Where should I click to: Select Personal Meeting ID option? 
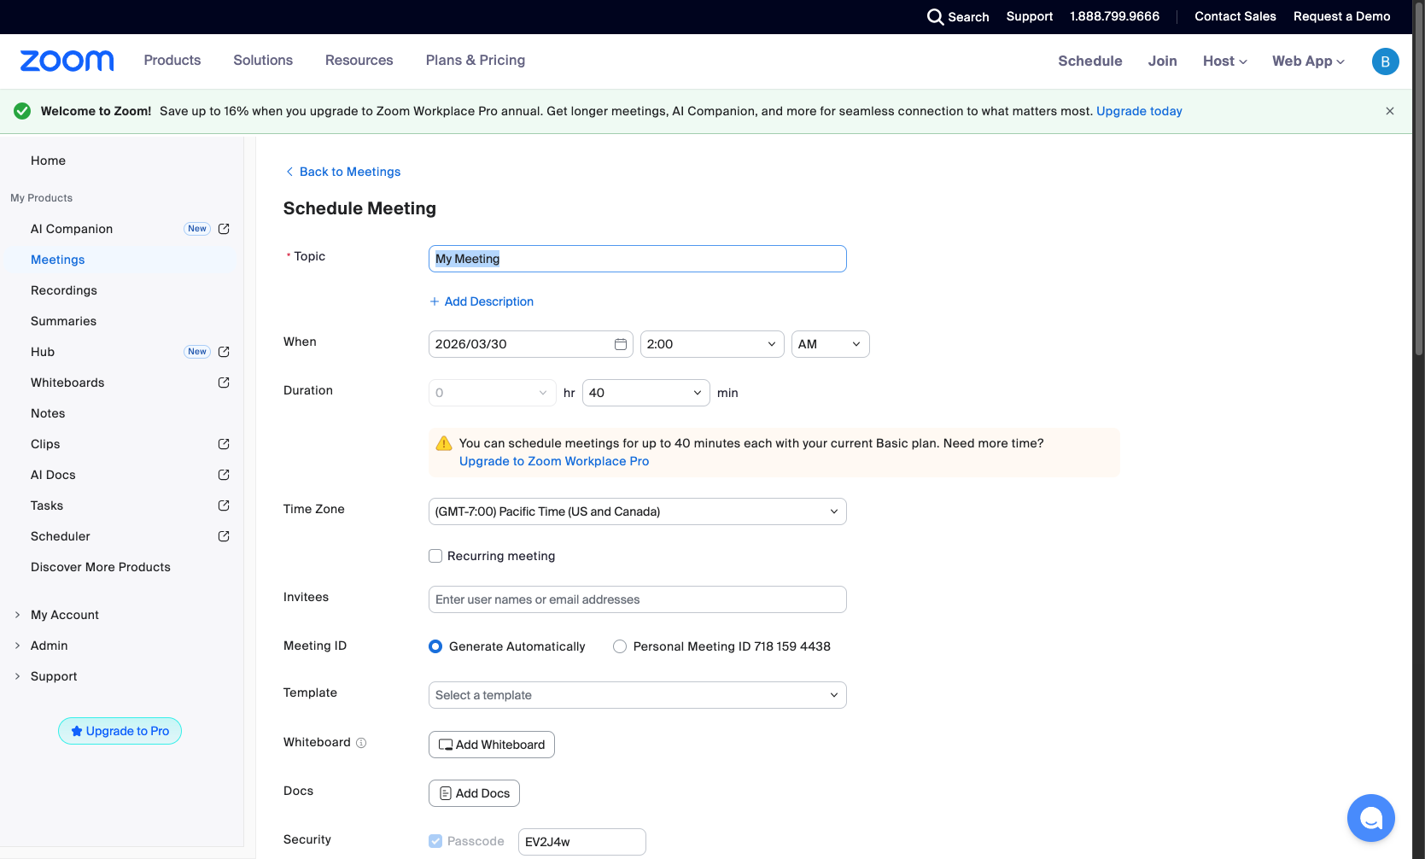(620, 646)
